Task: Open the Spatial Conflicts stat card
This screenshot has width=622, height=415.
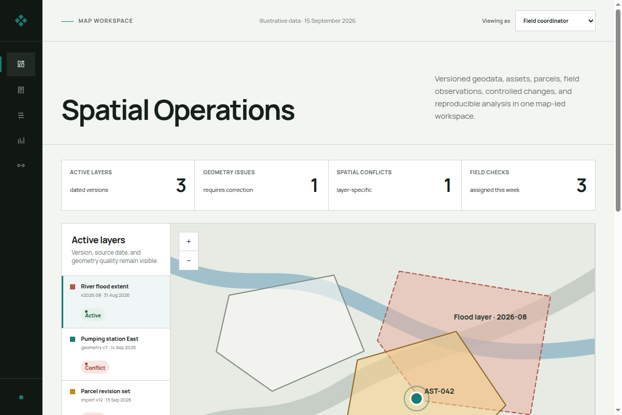Action: click(x=395, y=185)
